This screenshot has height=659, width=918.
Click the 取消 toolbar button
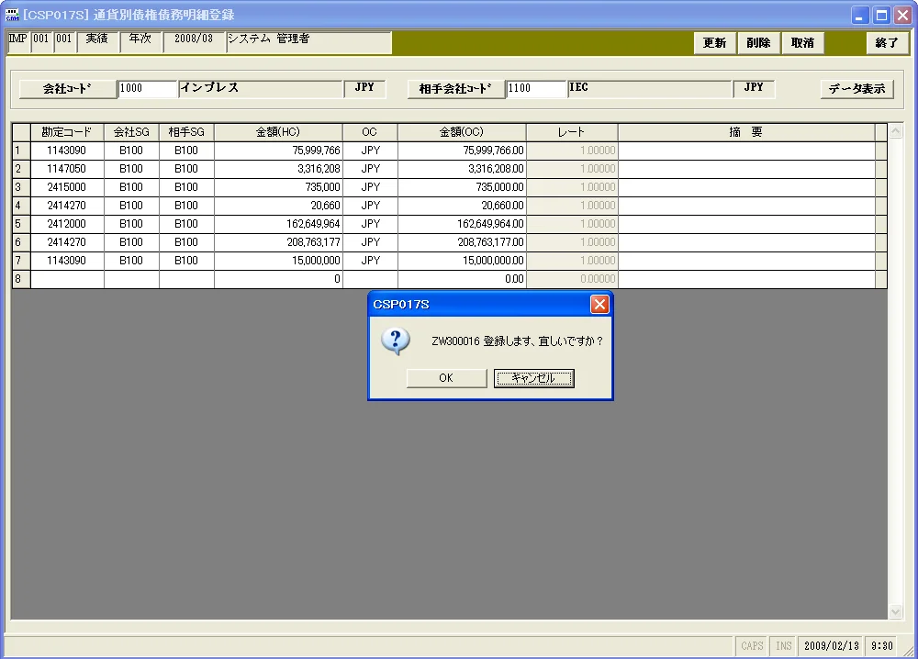[802, 43]
